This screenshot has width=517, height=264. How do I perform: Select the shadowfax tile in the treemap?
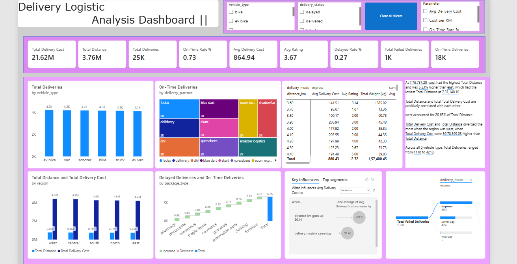[x=267, y=118]
